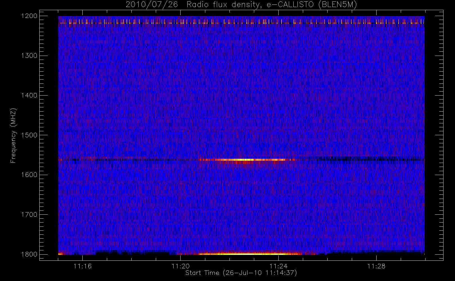Select the 1700 frequency tick label
This screenshot has width=455, height=281.
(x=29, y=214)
